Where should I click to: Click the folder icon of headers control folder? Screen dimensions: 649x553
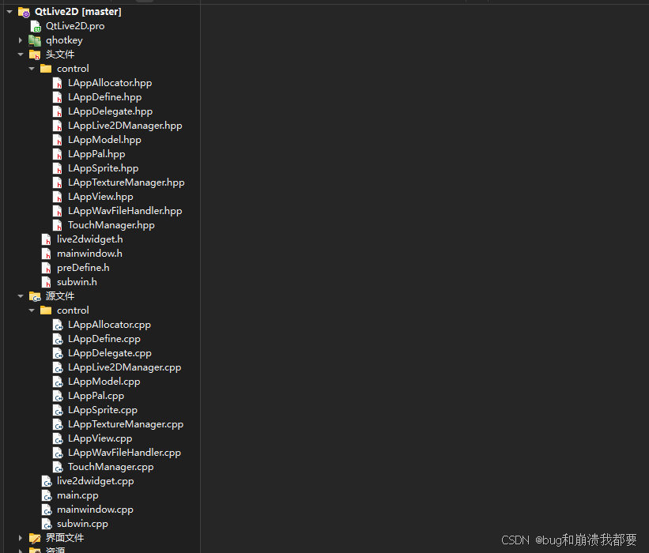(x=46, y=69)
